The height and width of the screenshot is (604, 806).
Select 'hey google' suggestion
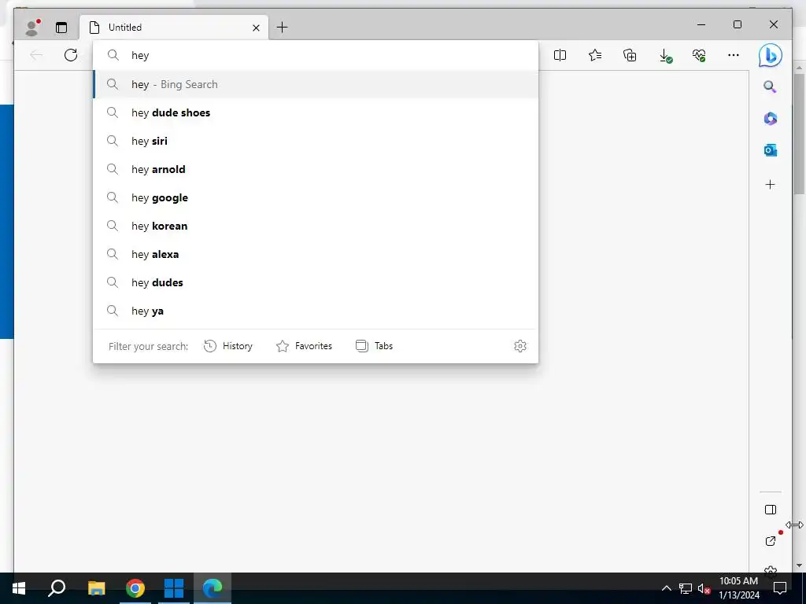316,197
